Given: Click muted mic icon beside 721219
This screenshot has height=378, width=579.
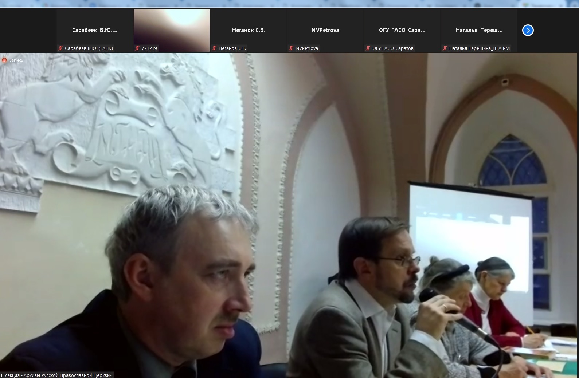Looking at the screenshot, I should click(x=137, y=48).
